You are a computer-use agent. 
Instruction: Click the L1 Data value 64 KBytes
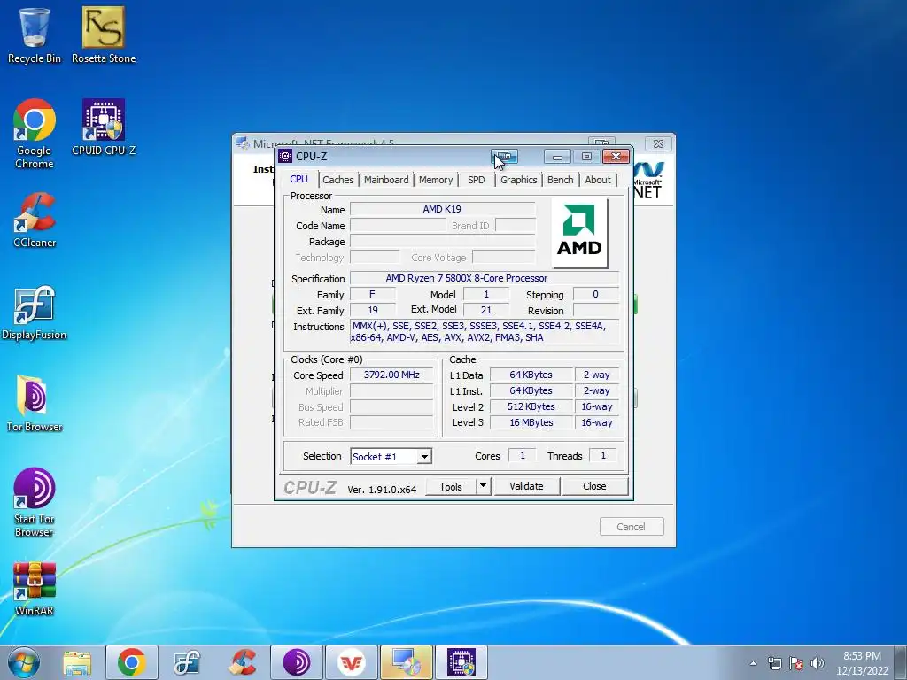[x=531, y=375]
